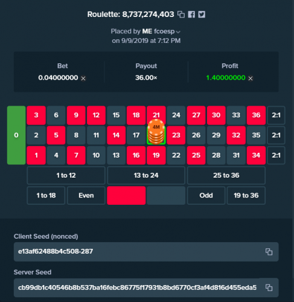Share bet on Twitter

pos(202,14)
